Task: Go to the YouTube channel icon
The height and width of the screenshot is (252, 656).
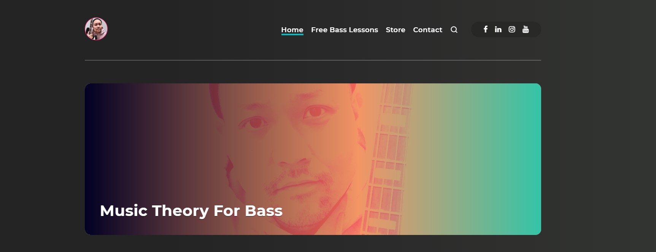Action: pyautogui.click(x=526, y=29)
